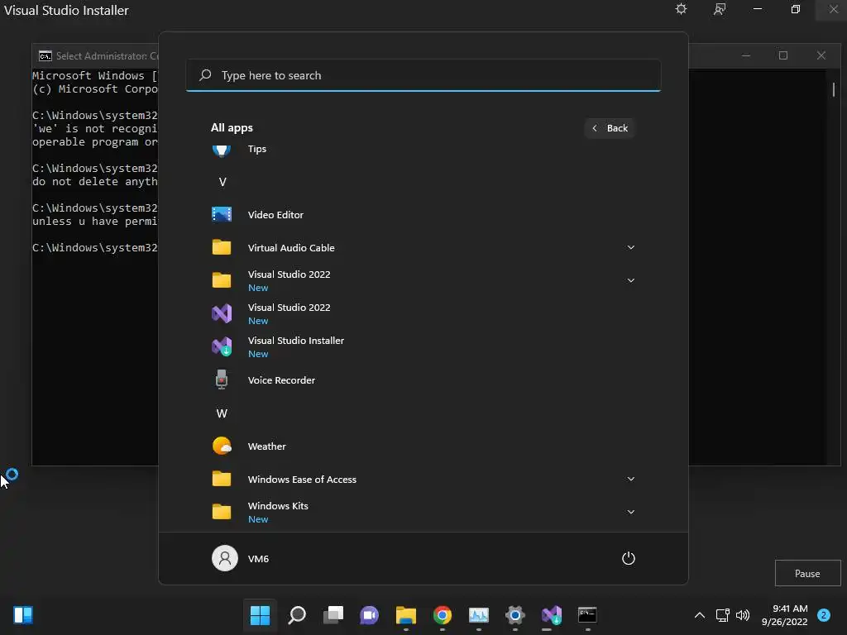Viewport: 847px width, 635px height.
Task: Click the Pause button in the installer
Action: point(807,574)
